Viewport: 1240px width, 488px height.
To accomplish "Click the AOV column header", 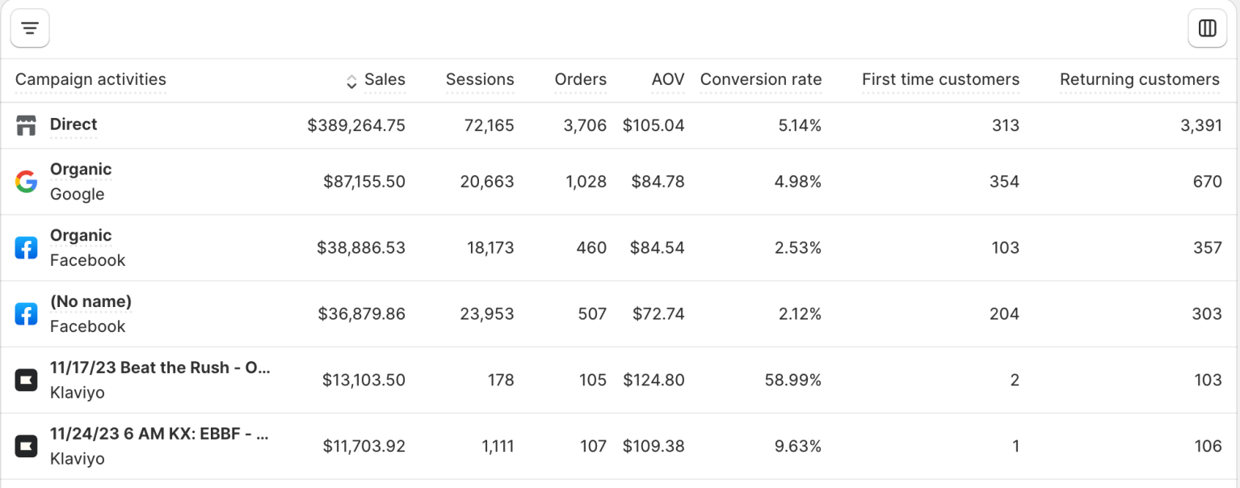I will pyautogui.click(x=668, y=80).
